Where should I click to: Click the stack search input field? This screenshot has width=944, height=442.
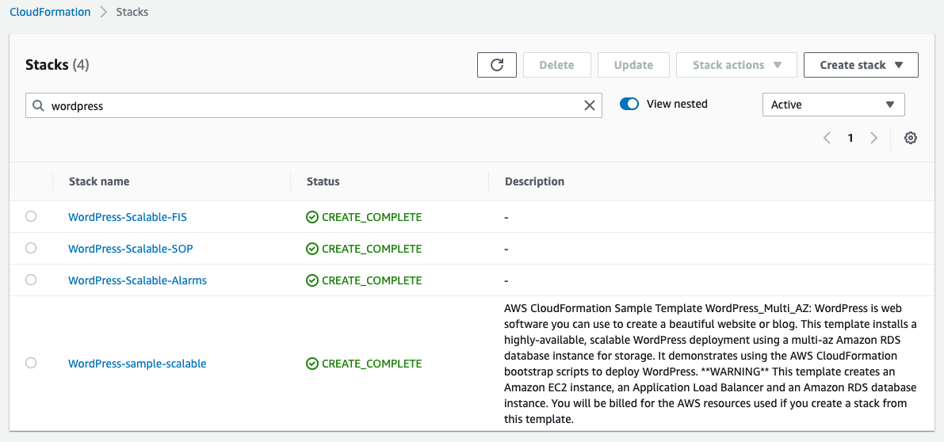point(314,105)
